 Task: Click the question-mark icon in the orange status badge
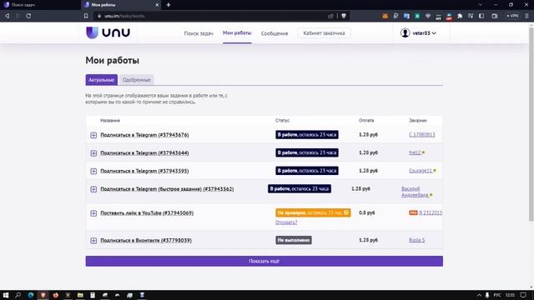(x=346, y=212)
